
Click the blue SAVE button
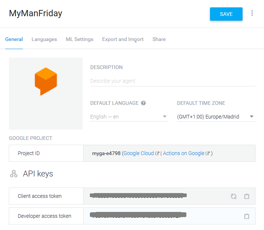[x=226, y=14]
